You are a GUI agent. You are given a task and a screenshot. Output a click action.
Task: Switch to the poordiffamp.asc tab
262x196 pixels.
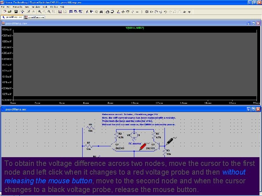12,17
